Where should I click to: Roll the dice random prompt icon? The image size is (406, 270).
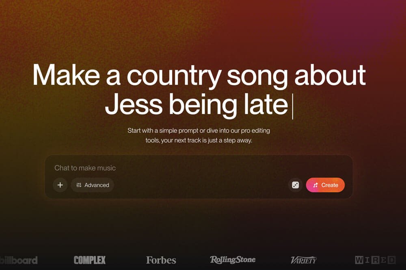296,185
